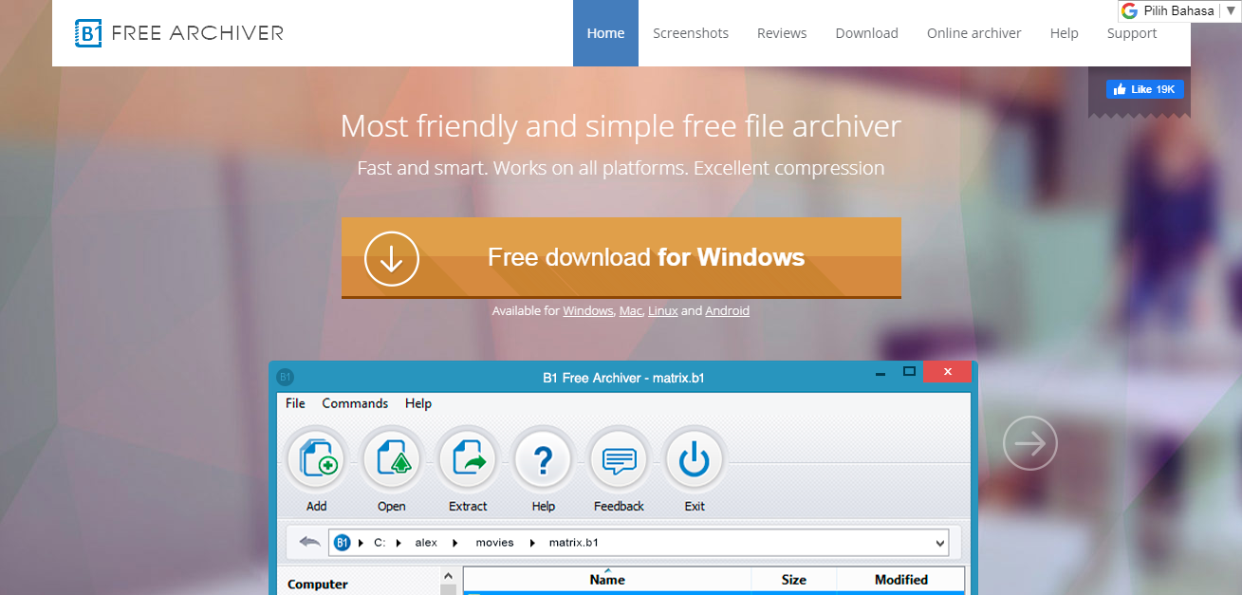This screenshot has height=595, width=1242.
Task: Click the B1 icon in app title bar
Action: 285,377
